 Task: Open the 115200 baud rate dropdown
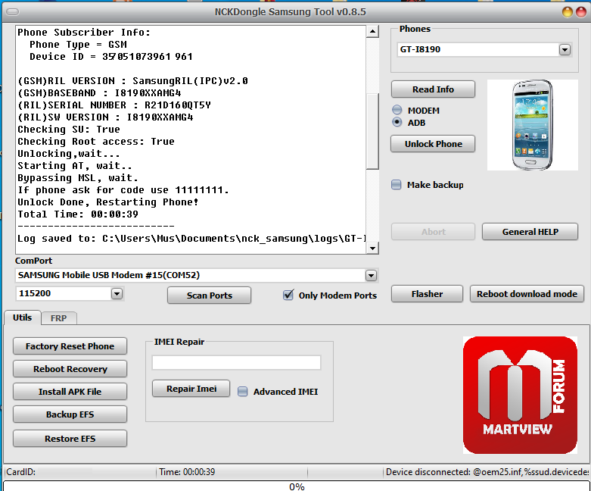[x=117, y=294]
